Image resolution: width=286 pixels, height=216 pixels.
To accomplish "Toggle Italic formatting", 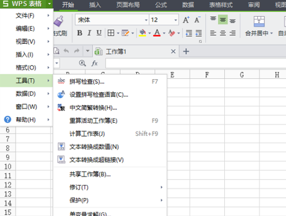I will (89, 33).
